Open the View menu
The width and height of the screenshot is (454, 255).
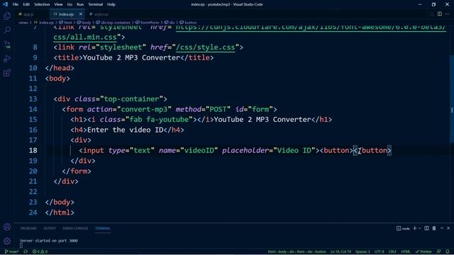[58, 4]
